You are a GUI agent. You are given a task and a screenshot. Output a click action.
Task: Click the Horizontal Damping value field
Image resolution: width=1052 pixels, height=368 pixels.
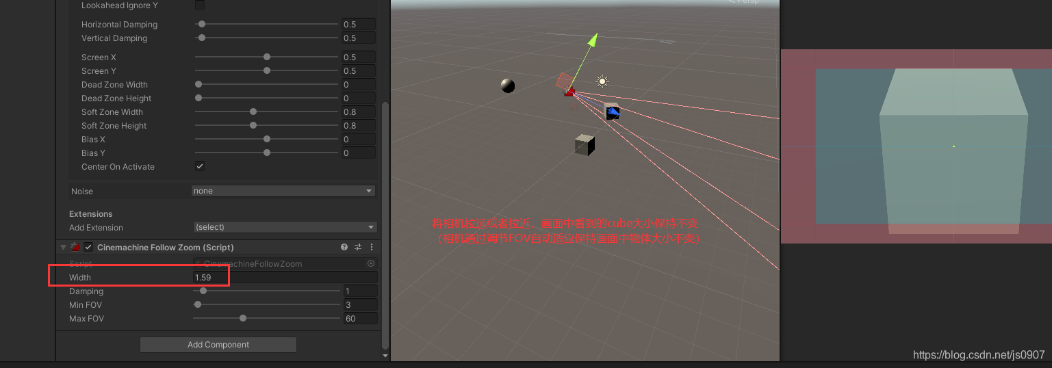point(358,25)
